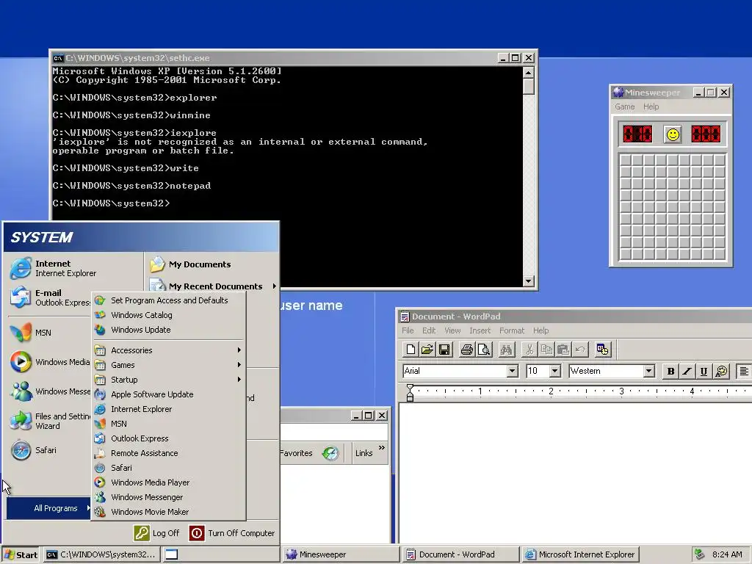Toggle Bold formatting in WordPad

tap(670, 371)
